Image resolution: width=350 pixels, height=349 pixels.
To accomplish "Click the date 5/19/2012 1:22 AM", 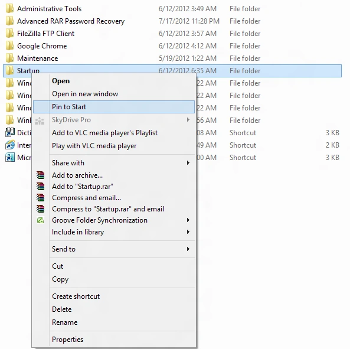I will coord(188,58).
